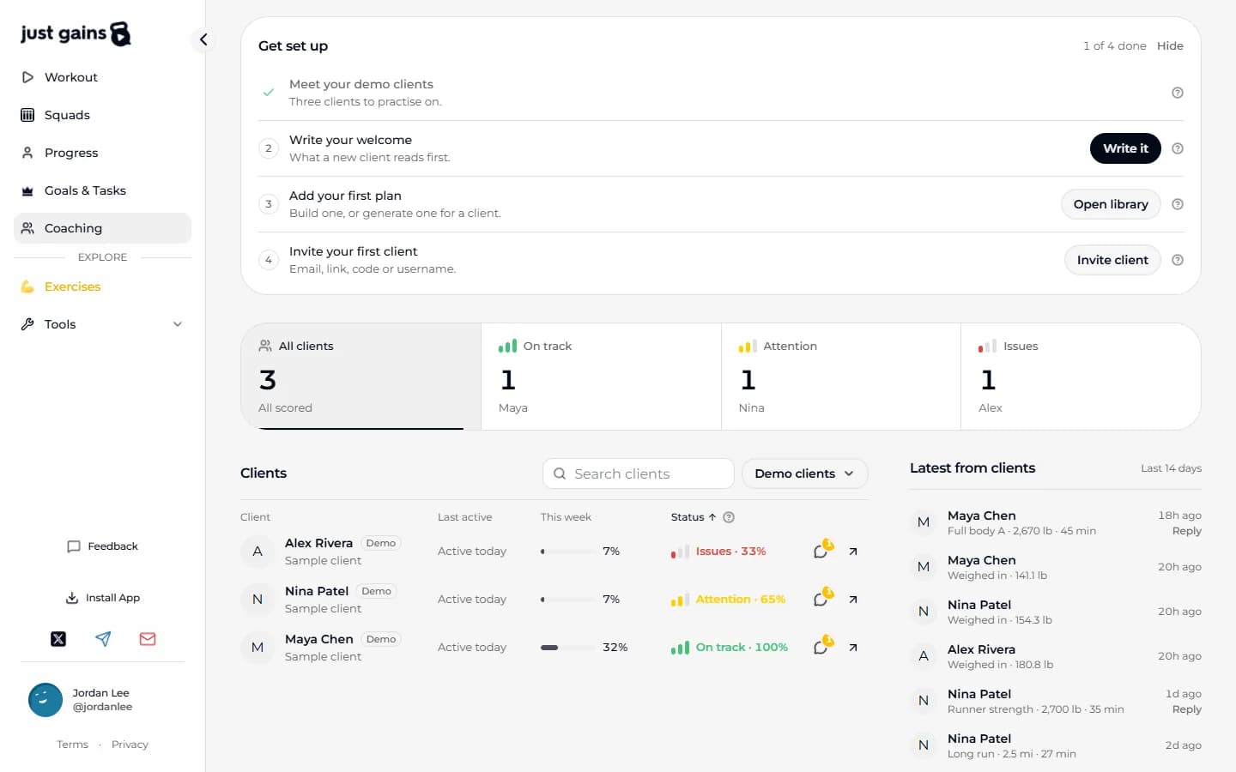Go to Squads in sidebar
This screenshot has width=1236, height=772.
point(102,115)
